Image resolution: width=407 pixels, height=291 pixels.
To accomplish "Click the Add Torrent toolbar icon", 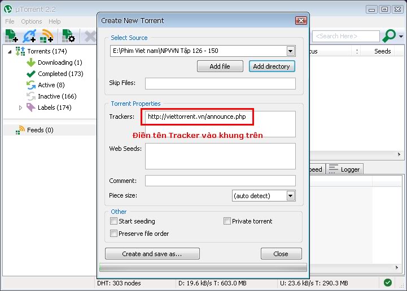I will coord(11,35).
